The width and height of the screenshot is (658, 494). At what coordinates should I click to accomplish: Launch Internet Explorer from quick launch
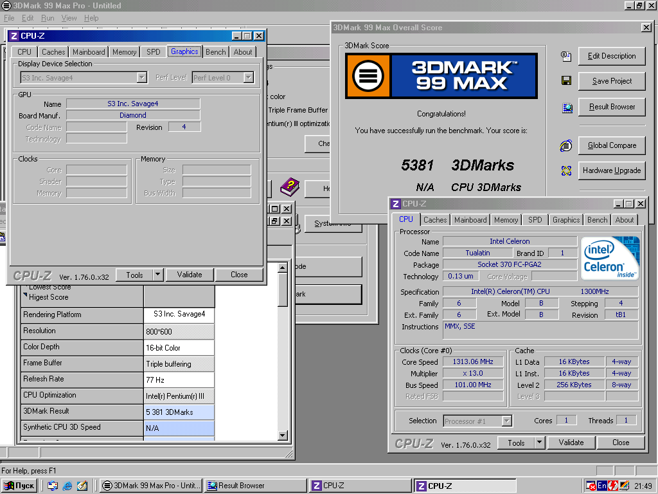(67, 486)
